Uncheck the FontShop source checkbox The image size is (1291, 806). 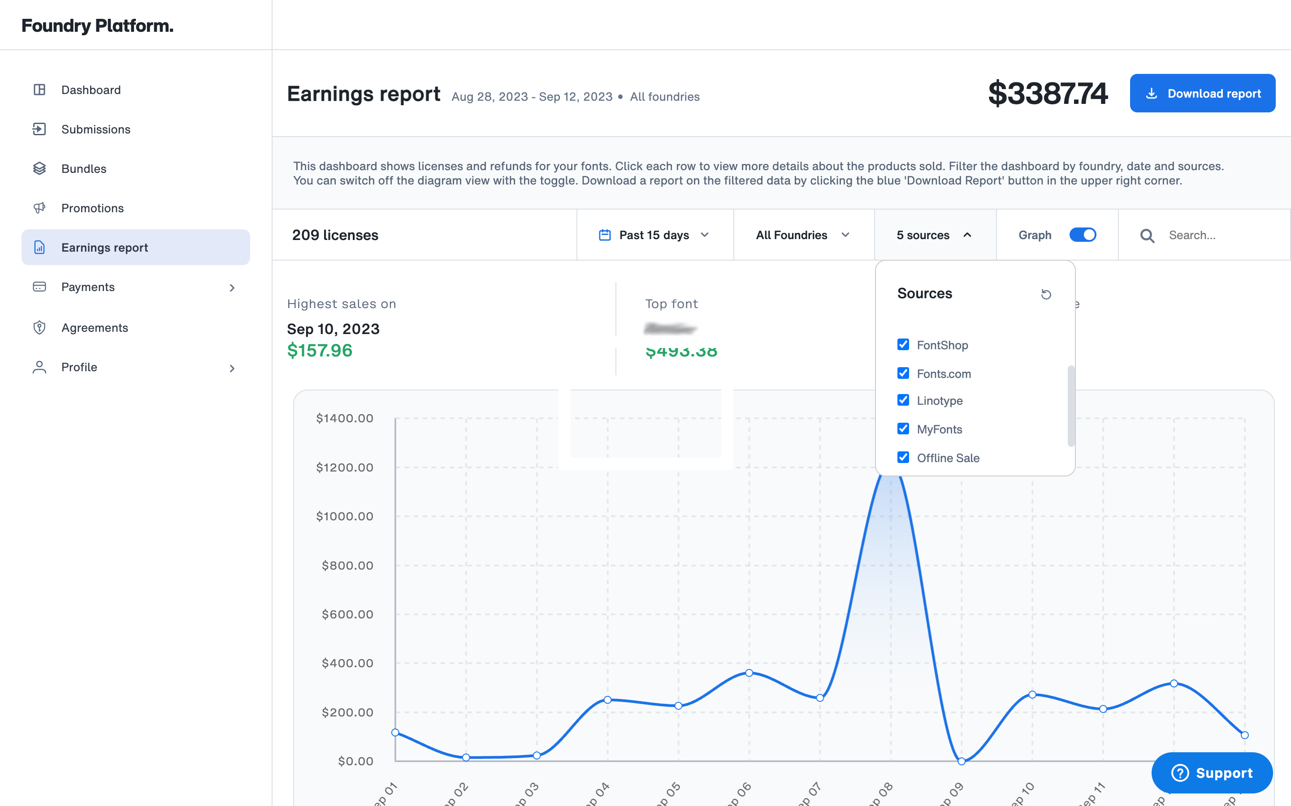[x=903, y=345]
